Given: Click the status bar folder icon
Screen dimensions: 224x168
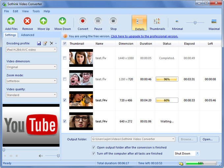Looking at the screenshot, I should click(x=181, y=163).
